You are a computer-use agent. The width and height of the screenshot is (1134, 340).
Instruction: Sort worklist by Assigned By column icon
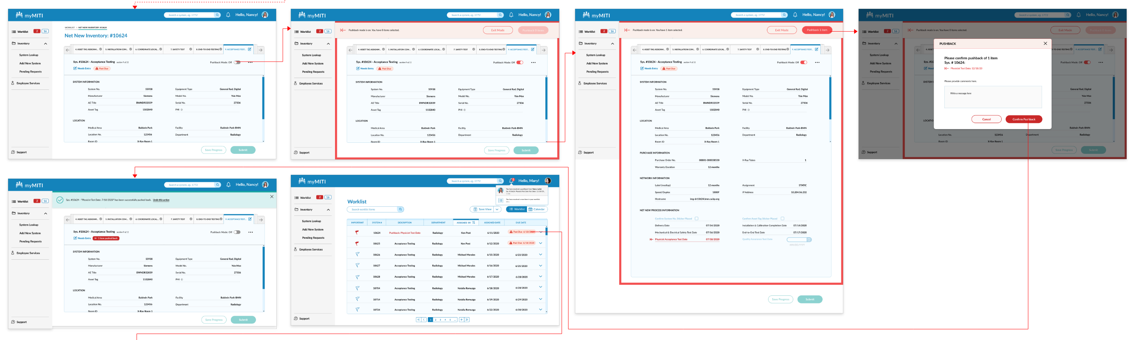(474, 222)
